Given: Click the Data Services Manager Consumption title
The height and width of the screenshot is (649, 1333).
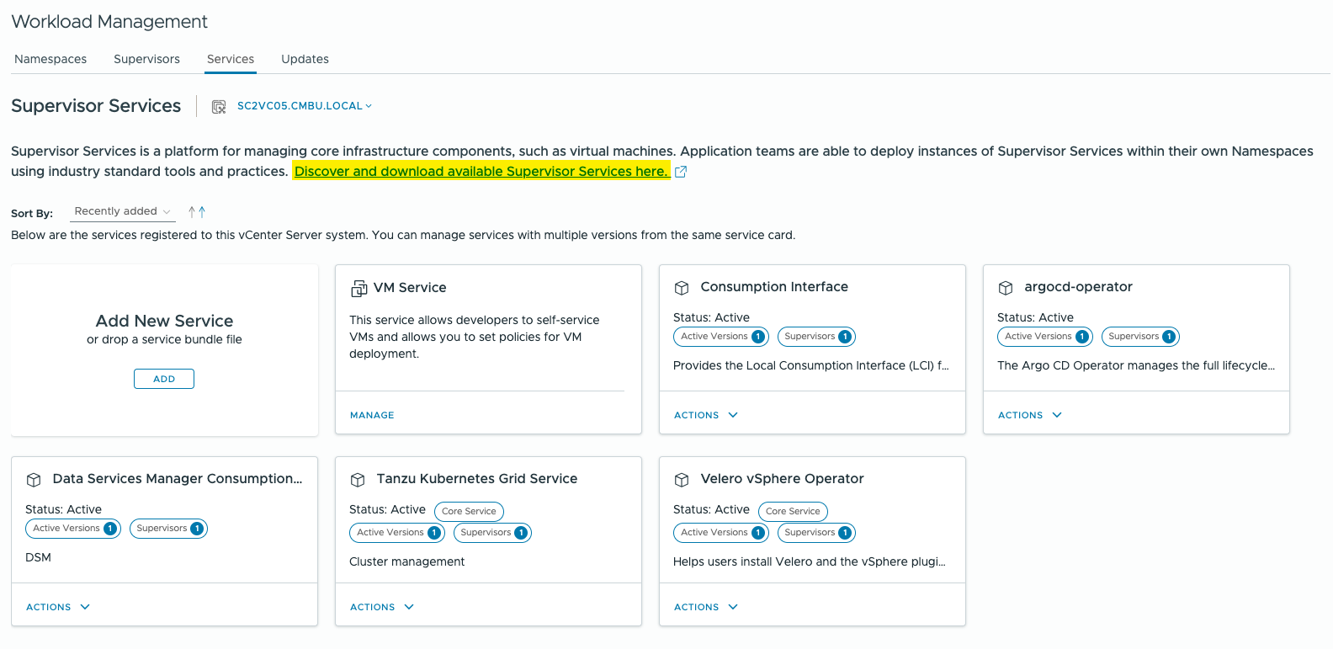Looking at the screenshot, I should pos(178,479).
